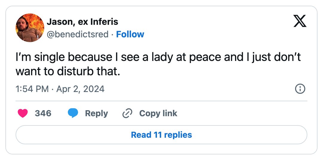The image size is (325, 161).
Task: Click the chain link icon
Action: tap(127, 114)
